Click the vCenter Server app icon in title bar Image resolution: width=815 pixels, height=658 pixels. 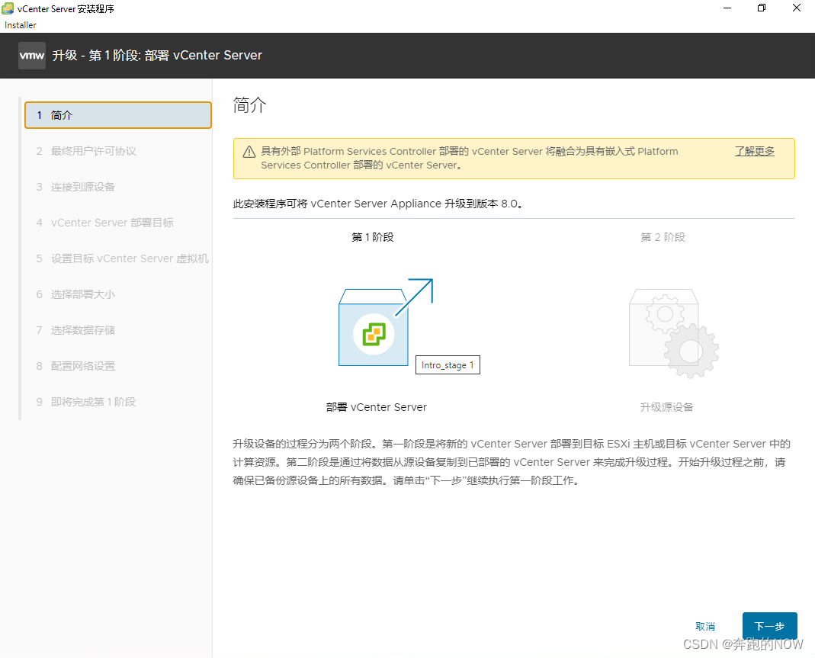click(8, 8)
